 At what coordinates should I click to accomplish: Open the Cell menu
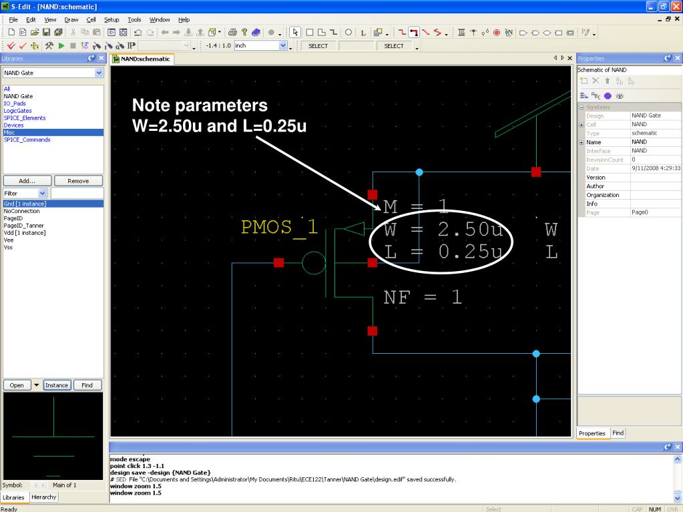pyautogui.click(x=91, y=19)
